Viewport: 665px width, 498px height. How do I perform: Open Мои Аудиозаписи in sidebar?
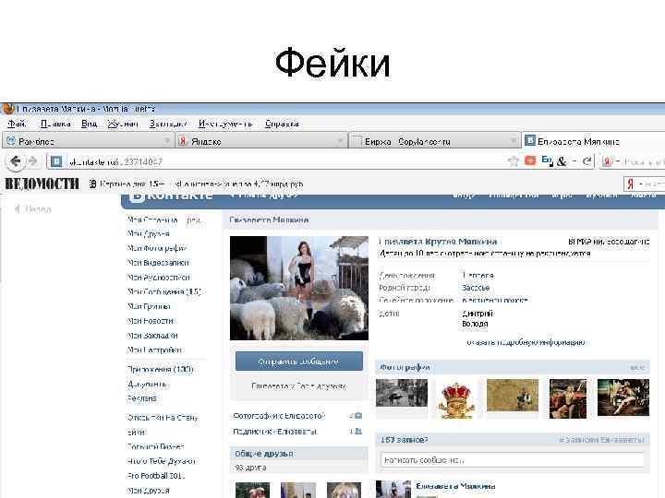click(x=159, y=278)
